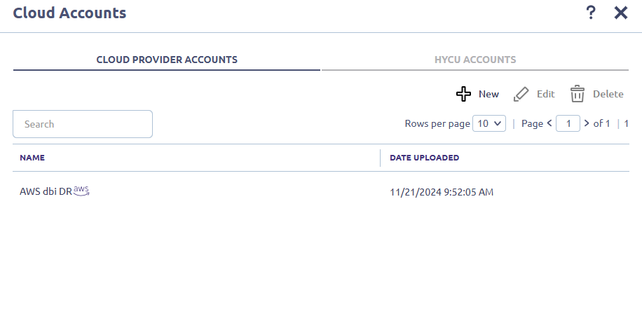Click the pencil Edit icon
642x328 pixels.
coord(521,94)
